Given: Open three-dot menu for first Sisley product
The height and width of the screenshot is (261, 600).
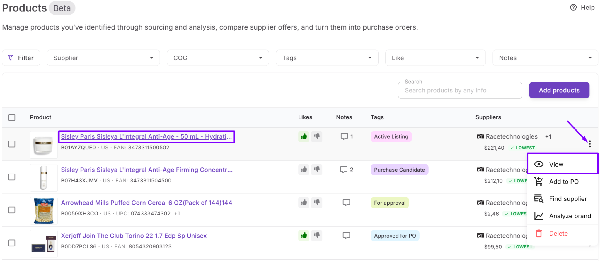Looking at the screenshot, I should (x=589, y=144).
